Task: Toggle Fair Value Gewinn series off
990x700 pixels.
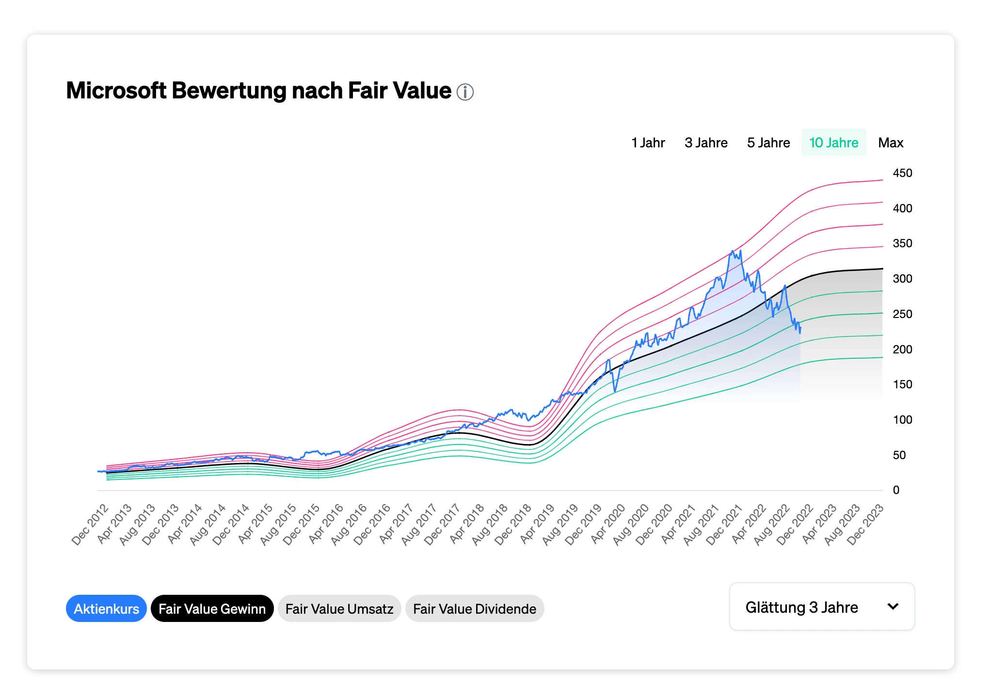Action: pos(212,609)
